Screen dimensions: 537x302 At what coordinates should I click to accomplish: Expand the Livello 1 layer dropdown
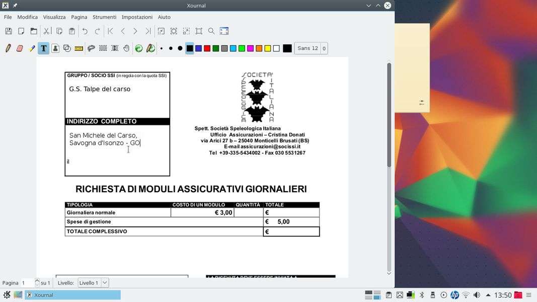click(x=105, y=283)
